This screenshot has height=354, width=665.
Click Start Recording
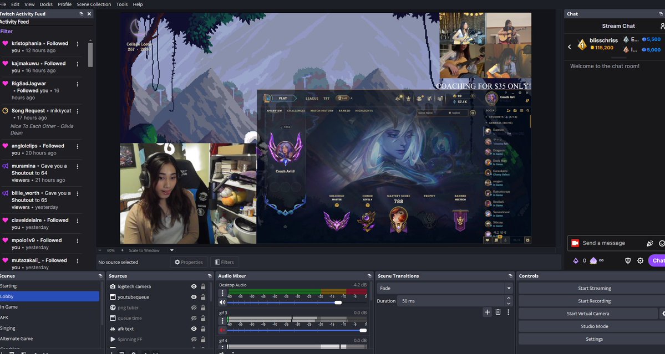point(594,301)
